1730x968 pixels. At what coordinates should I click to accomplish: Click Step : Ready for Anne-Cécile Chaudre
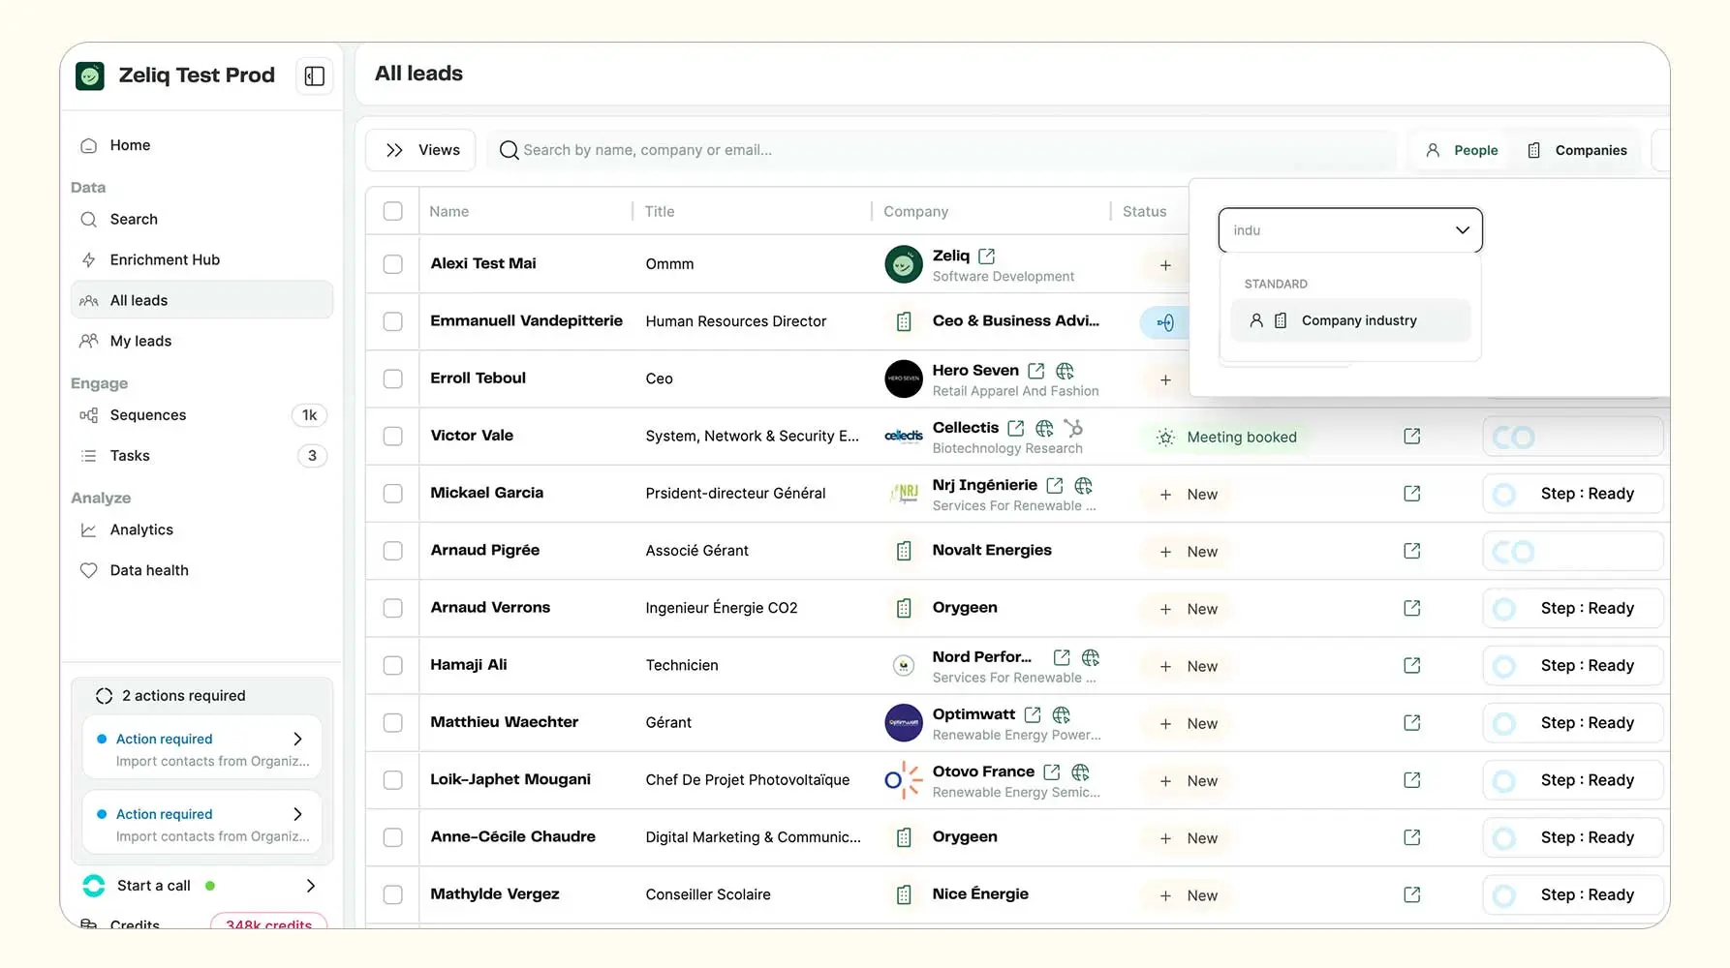[1573, 837]
